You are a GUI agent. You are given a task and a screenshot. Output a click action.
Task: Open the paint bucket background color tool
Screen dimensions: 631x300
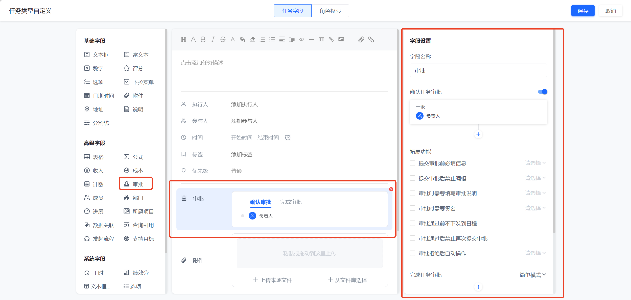pyautogui.click(x=243, y=39)
